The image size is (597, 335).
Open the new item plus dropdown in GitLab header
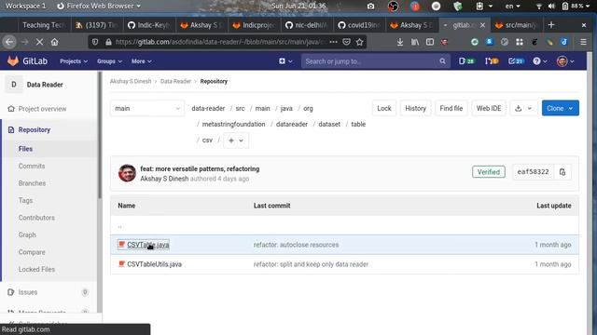285,61
